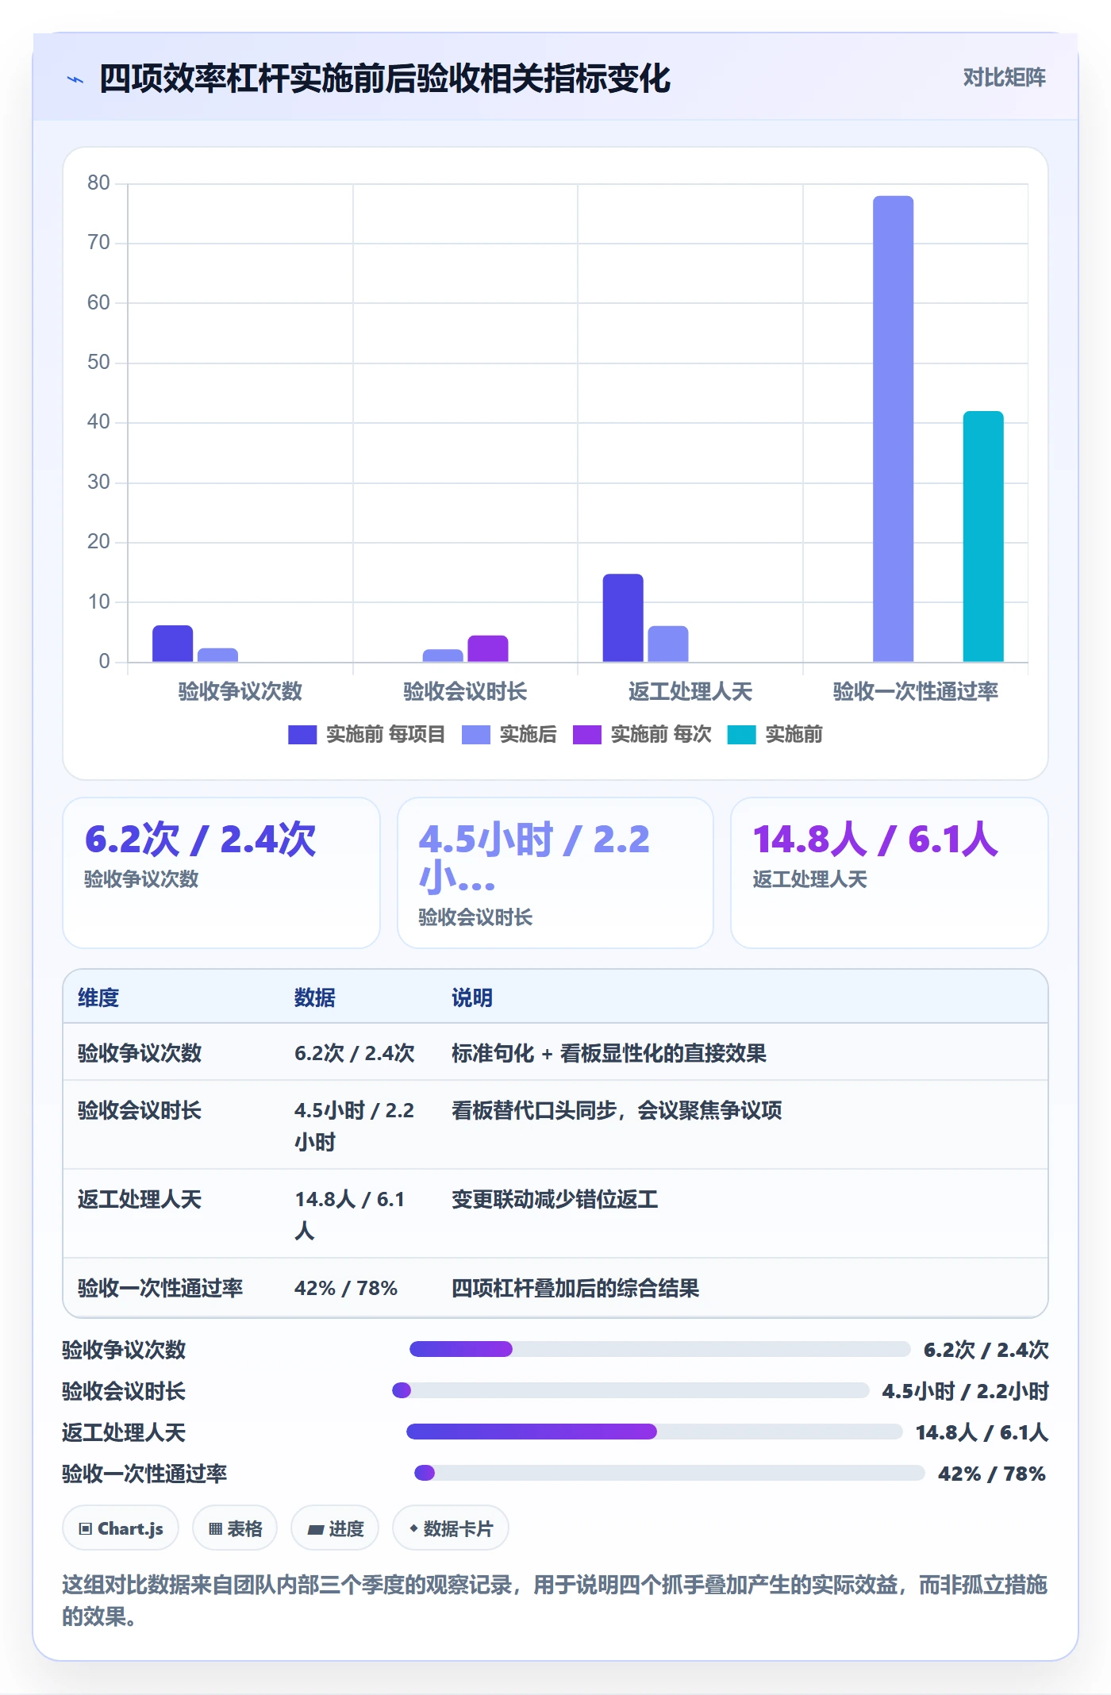Select the purple 验收会议时长 bar in the chart
The image size is (1111, 1695).
[x=488, y=648]
